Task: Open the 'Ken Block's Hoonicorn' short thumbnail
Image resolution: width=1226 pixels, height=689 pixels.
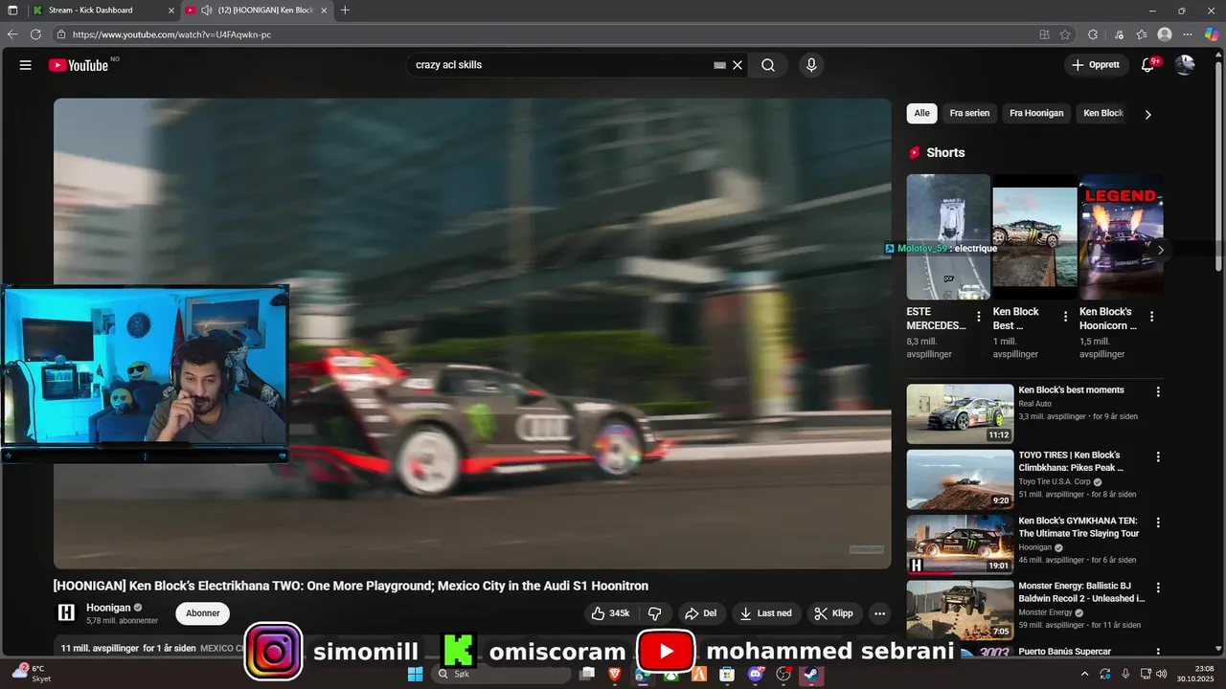Action: (1121, 236)
